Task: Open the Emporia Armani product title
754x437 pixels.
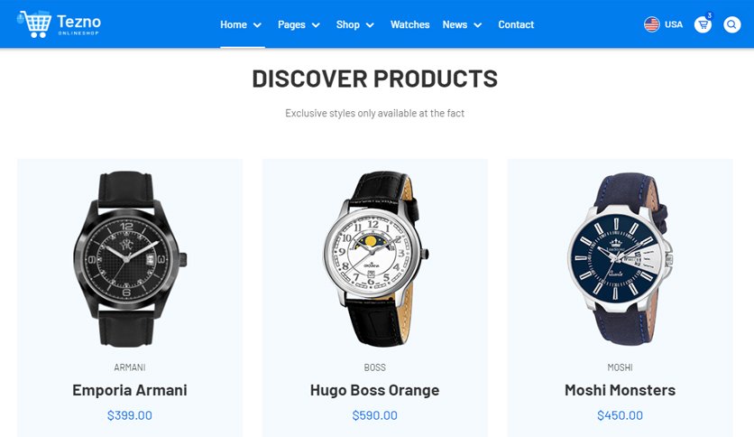Action: [x=130, y=390]
